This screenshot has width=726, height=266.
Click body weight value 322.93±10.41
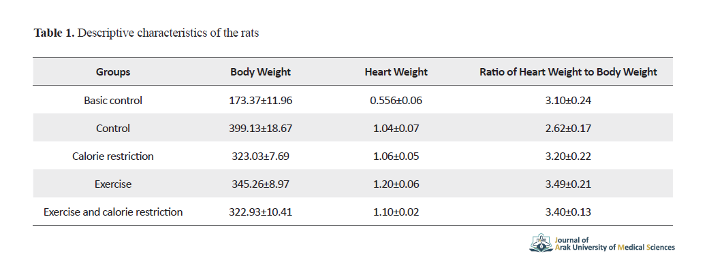261,212
